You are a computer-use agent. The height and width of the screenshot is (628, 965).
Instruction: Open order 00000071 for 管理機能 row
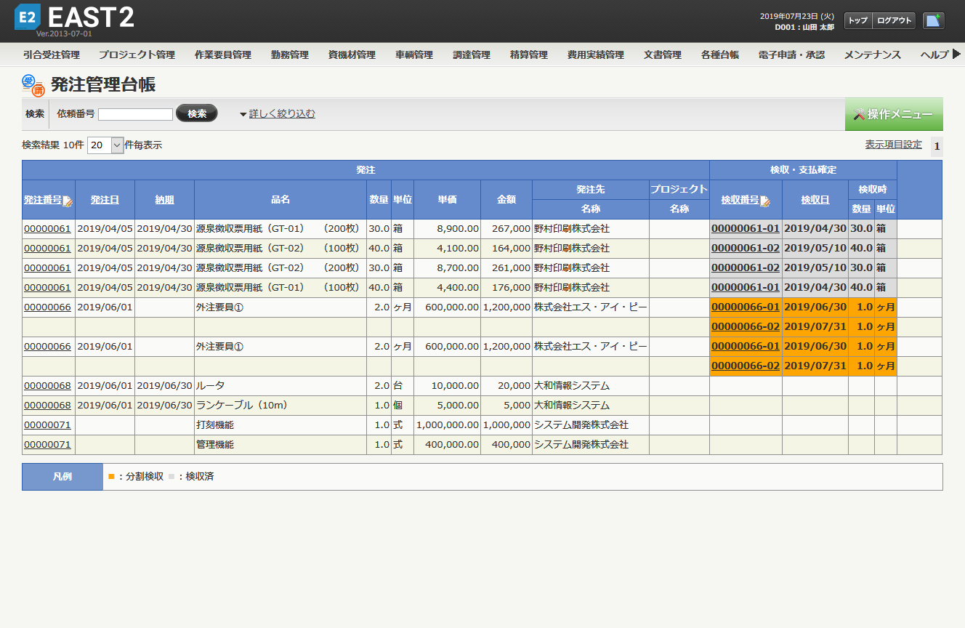point(48,444)
